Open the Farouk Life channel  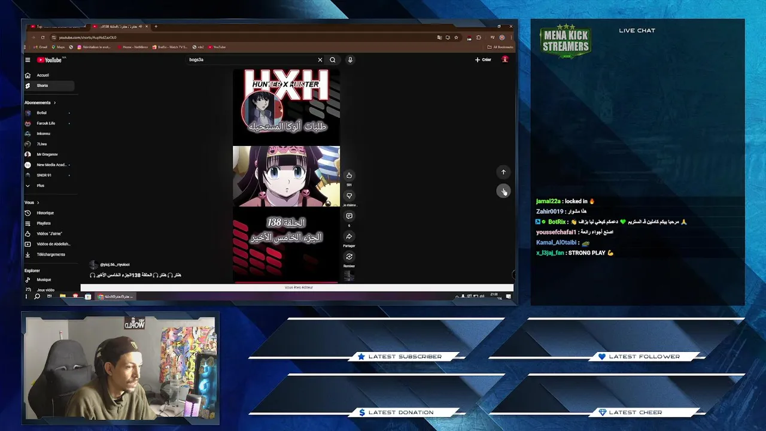[x=49, y=123]
